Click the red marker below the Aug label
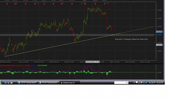The height and width of the screenshot is (101, 169). point(84,4)
